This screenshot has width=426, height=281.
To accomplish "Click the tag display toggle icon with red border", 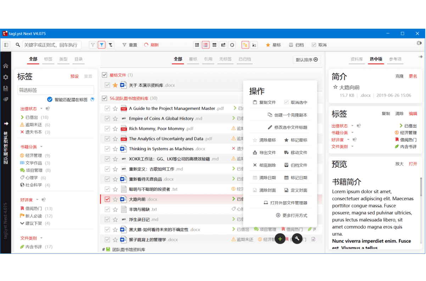I will pos(245,45).
